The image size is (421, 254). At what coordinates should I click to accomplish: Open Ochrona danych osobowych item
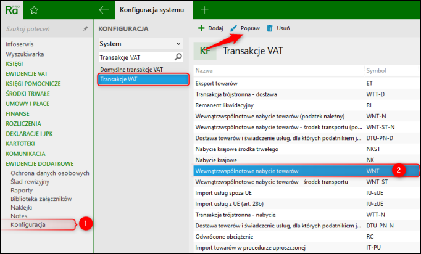[x=50, y=173]
